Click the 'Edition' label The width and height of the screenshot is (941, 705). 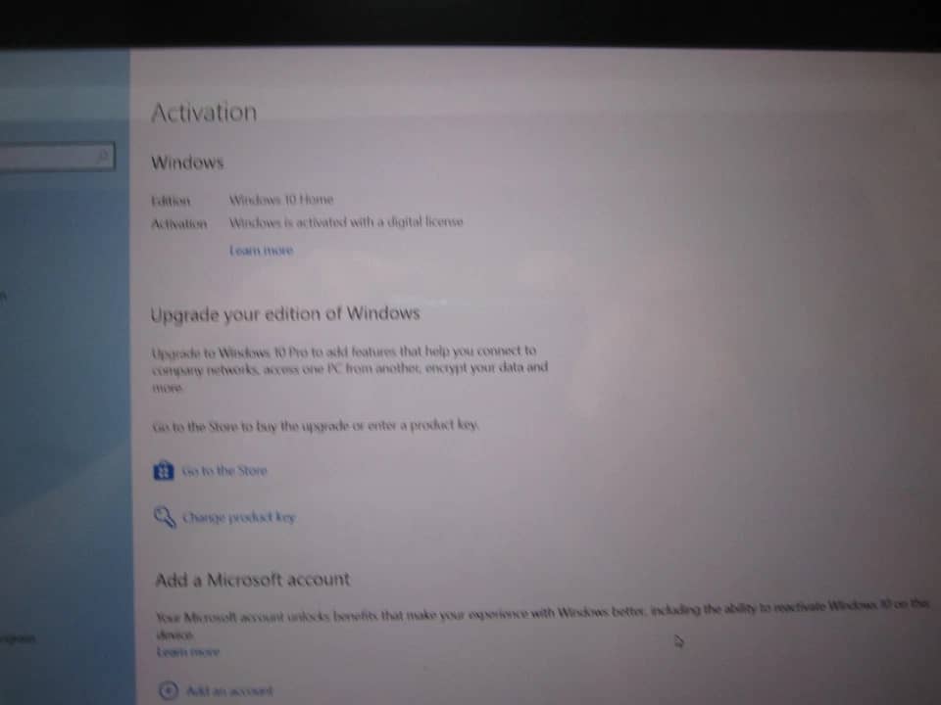pos(171,200)
